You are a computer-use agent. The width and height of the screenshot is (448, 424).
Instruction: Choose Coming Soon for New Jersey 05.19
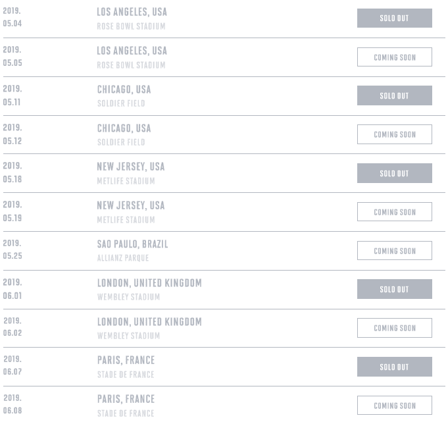pyautogui.click(x=394, y=211)
